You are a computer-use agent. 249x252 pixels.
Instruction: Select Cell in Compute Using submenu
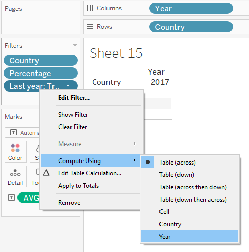pos(164,212)
